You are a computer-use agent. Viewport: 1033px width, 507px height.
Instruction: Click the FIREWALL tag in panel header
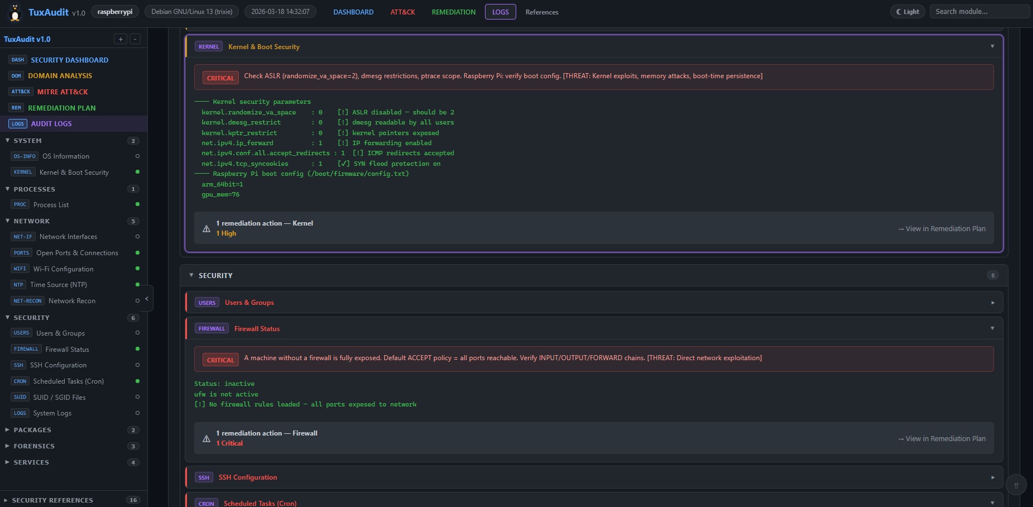click(212, 328)
